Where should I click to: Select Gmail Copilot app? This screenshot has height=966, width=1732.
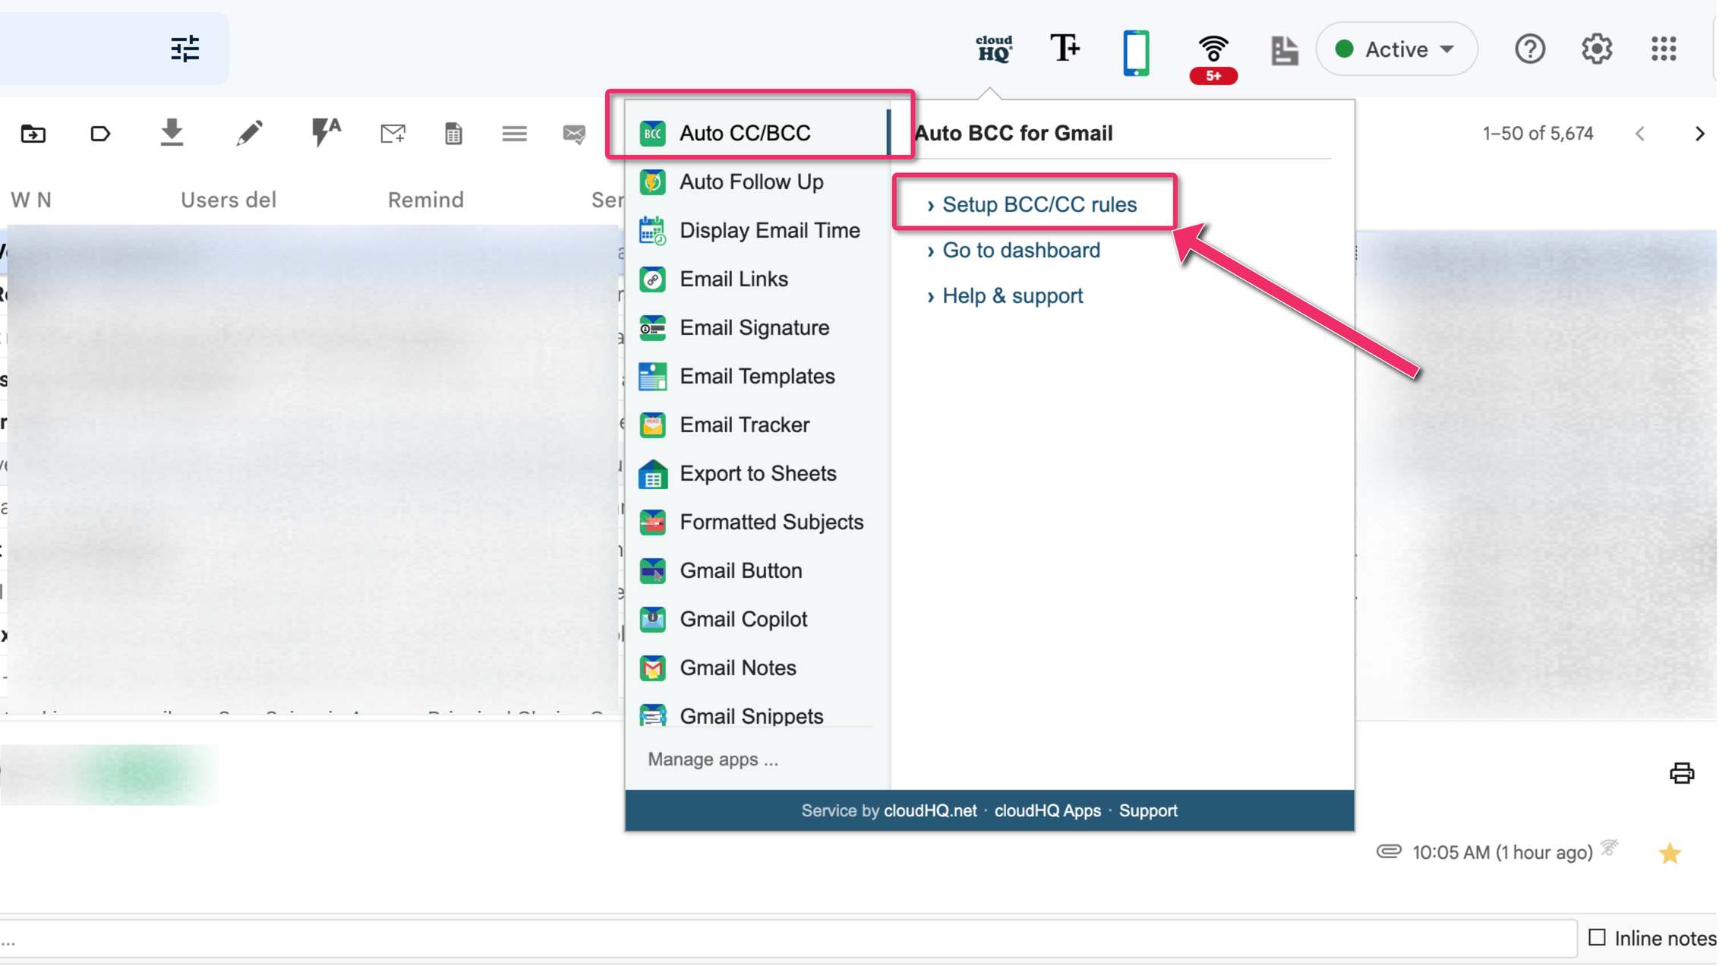tap(757, 620)
